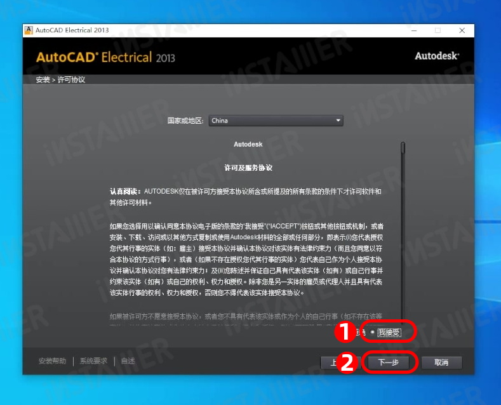The height and width of the screenshot is (405, 501).
Task: Click the 认真阅读 bold text
Action: 125,191
